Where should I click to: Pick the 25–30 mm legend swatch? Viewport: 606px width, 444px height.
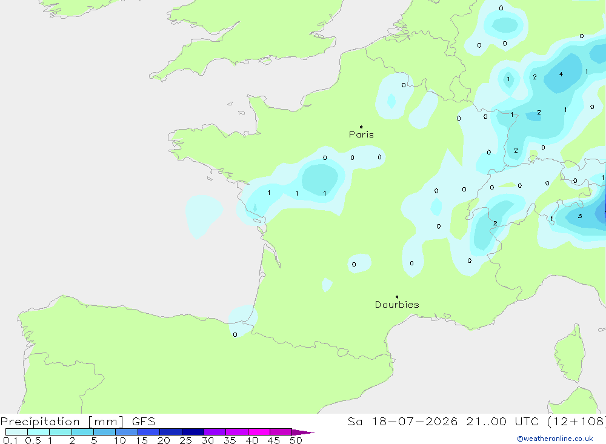pos(193,432)
